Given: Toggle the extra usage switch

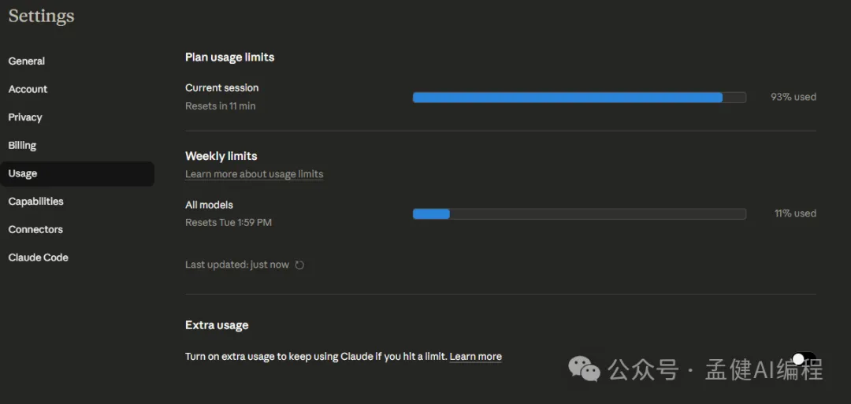Looking at the screenshot, I should (x=804, y=359).
